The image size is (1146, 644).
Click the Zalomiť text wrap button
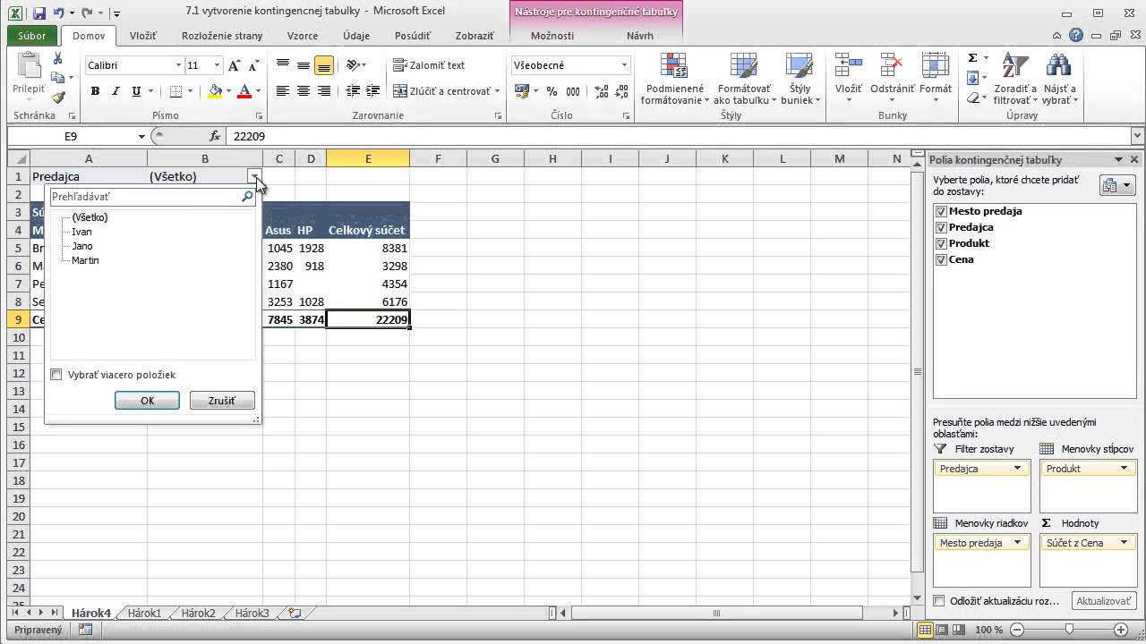(430, 65)
